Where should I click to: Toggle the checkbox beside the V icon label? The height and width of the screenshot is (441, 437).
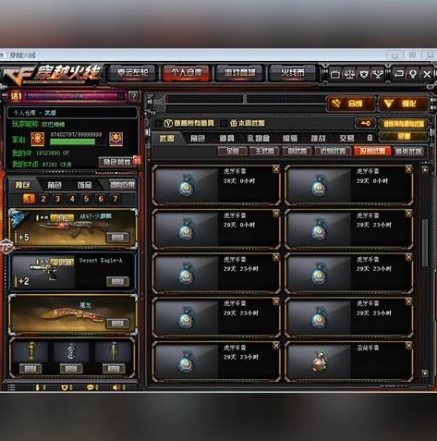coord(158,123)
